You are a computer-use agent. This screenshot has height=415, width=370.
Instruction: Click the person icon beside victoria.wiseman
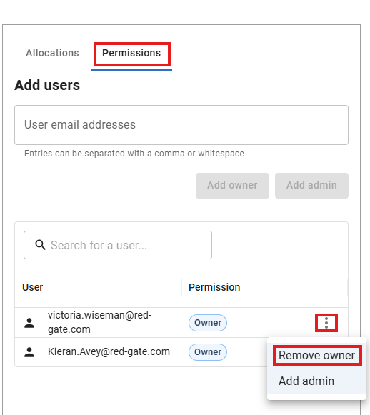pyautogui.click(x=29, y=323)
